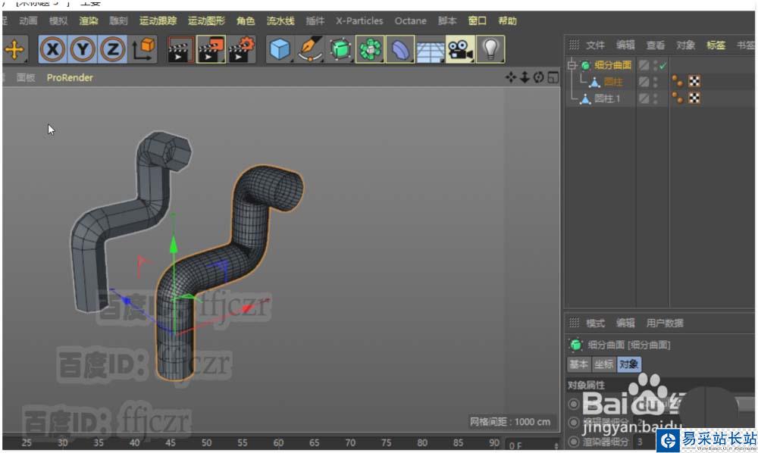Toggle the green enable check of 细分曲面
Viewport: 758px width, 453px height.
662,65
